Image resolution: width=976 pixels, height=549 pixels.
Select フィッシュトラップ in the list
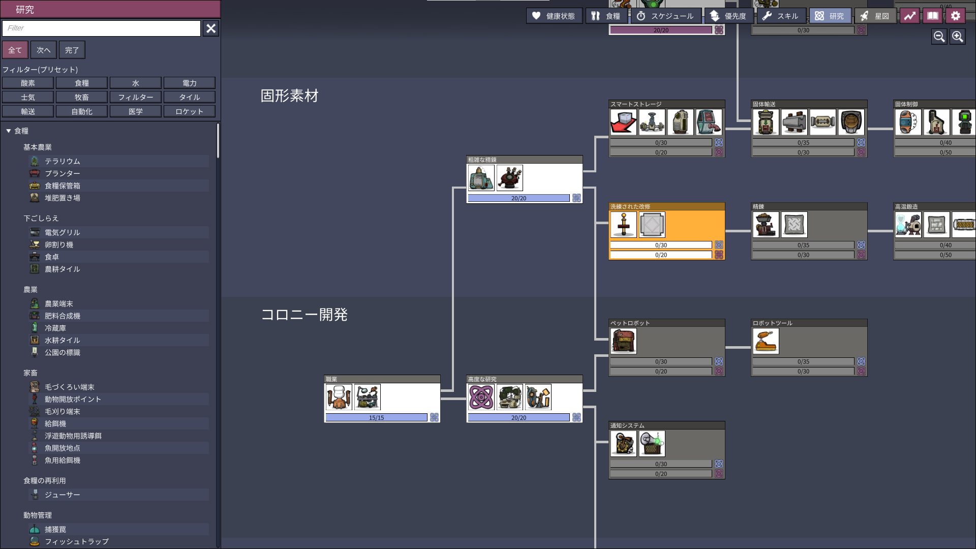(118, 541)
